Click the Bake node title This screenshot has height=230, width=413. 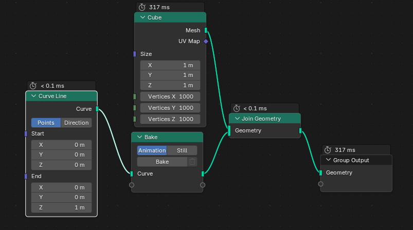151,137
